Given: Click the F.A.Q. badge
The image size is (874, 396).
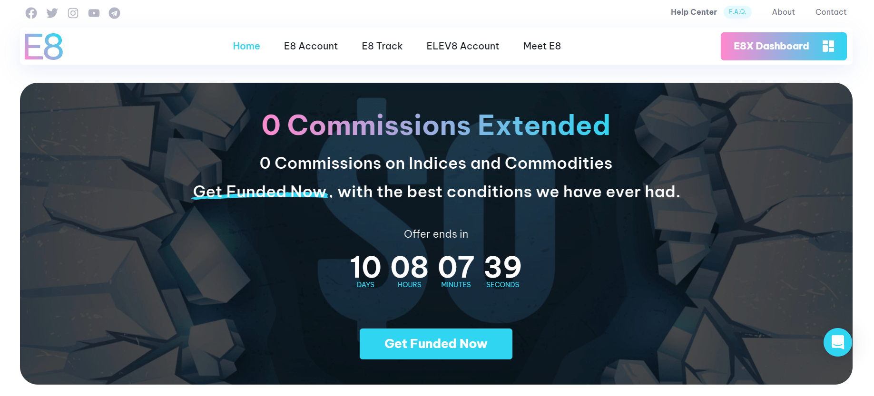Looking at the screenshot, I should coord(737,12).
